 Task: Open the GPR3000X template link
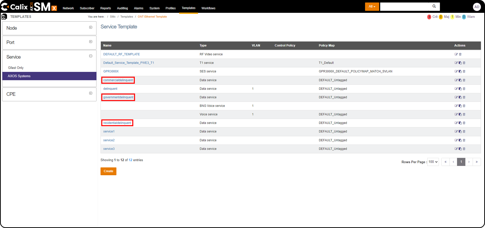111,71
